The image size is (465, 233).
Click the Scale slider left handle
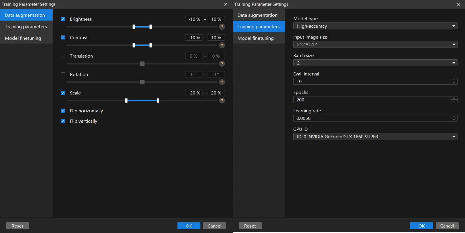click(126, 101)
